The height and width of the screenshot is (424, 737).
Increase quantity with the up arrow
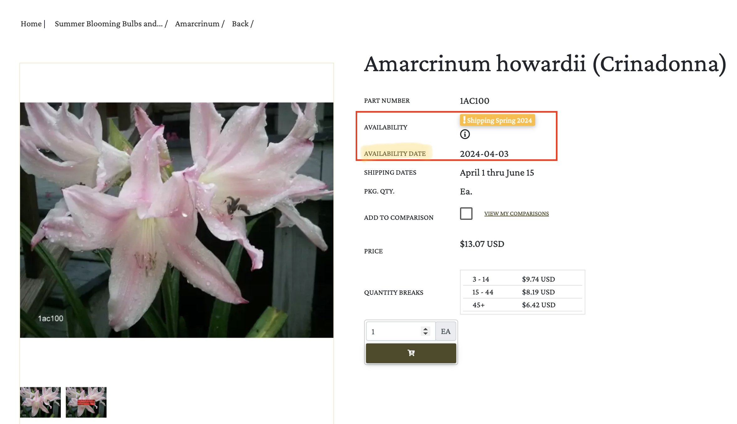point(425,329)
